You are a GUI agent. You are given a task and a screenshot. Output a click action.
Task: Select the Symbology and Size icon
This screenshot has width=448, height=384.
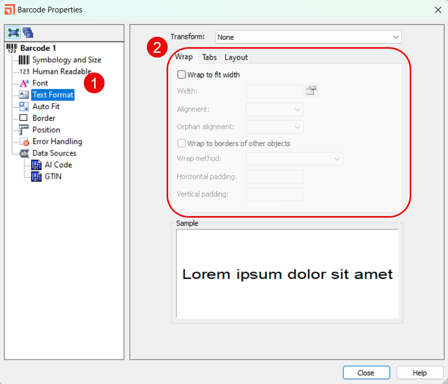click(24, 60)
